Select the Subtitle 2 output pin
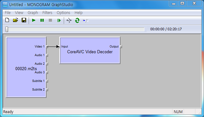Viewport: 204px width, 117px height. pyautogui.click(x=47, y=90)
